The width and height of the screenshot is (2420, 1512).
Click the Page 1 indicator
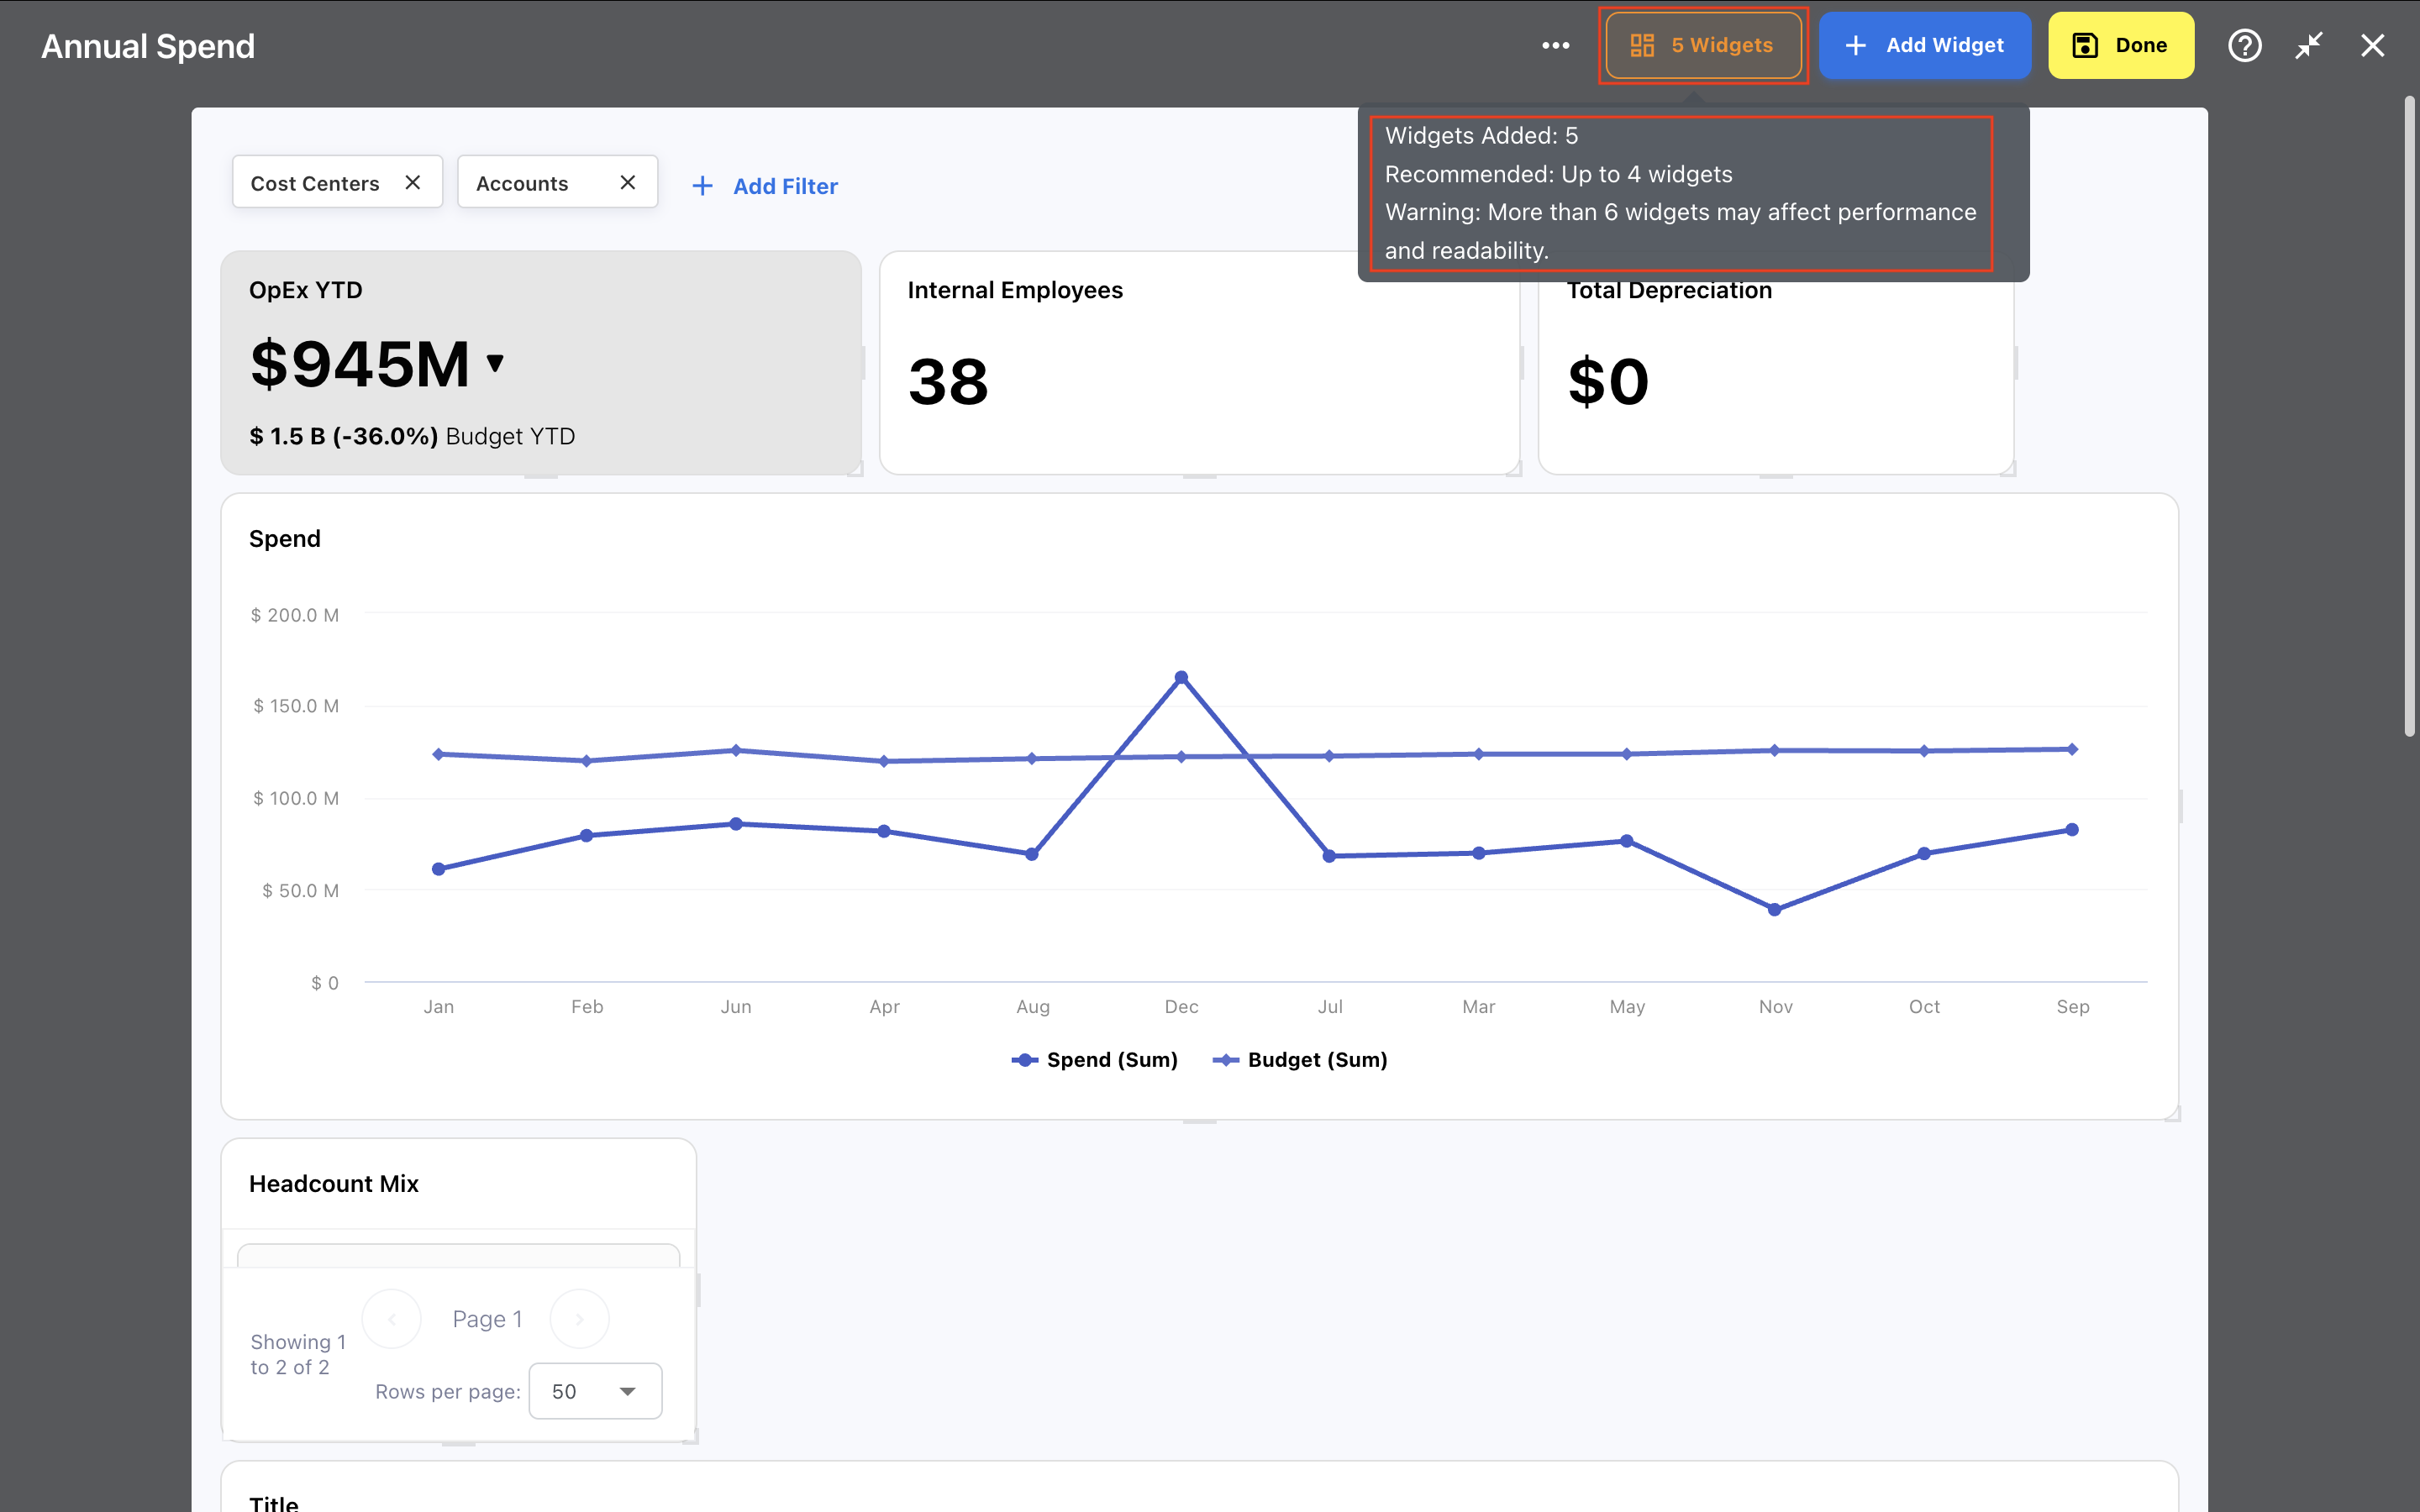487,1319
